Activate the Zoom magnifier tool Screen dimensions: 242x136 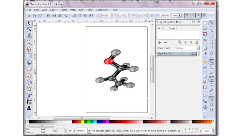point(29,42)
